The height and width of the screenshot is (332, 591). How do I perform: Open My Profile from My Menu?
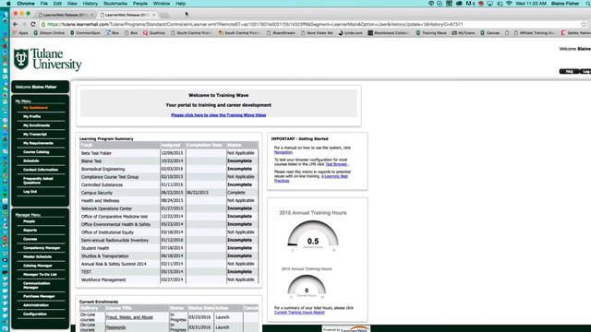(x=31, y=117)
